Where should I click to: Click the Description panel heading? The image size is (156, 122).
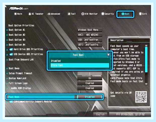pos(117,40)
